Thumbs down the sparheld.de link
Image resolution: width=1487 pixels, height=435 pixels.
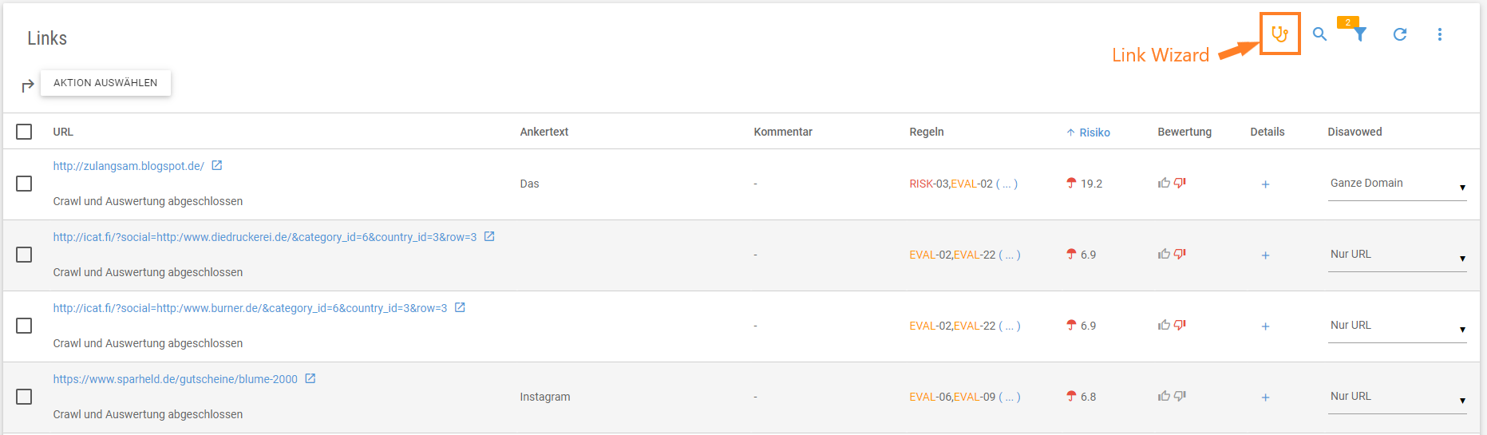pyautogui.click(x=1180, y=396)
